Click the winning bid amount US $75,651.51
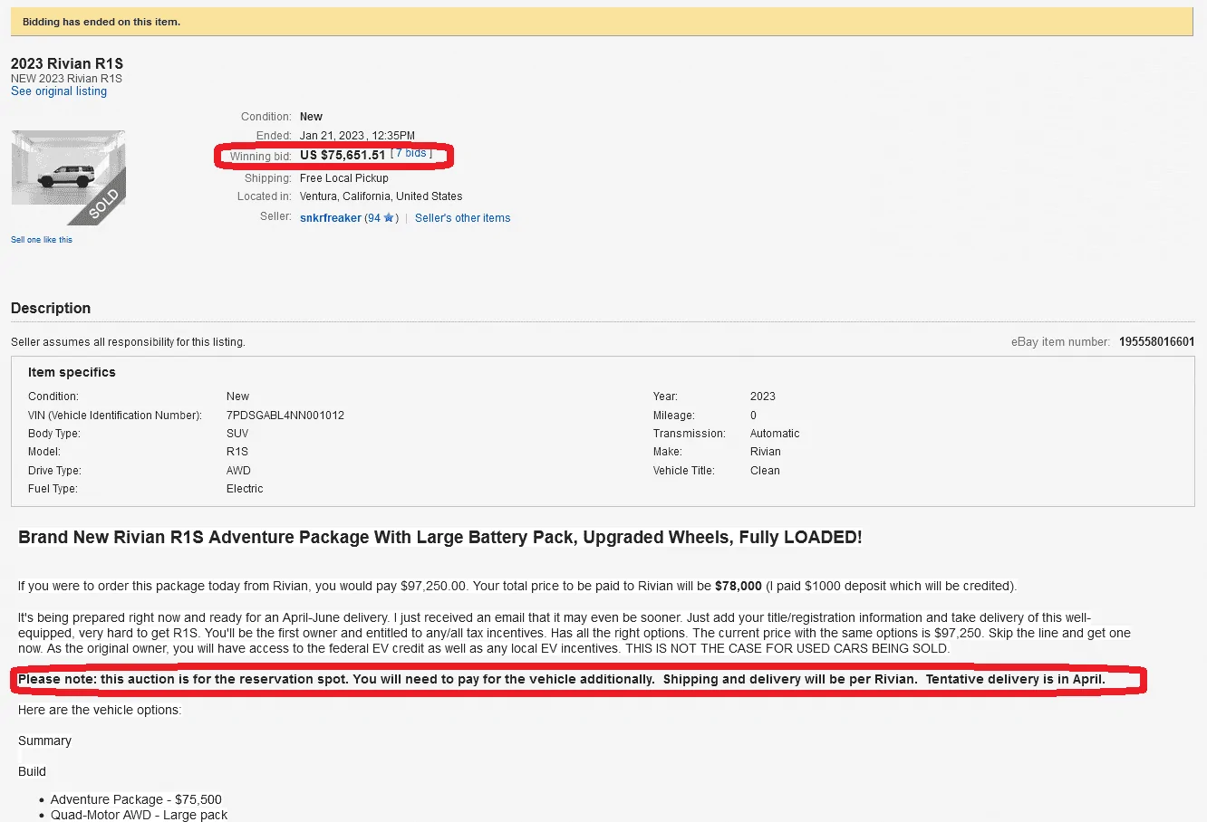The width and height of the screenshot is (1207, 822). pos(343,155)
